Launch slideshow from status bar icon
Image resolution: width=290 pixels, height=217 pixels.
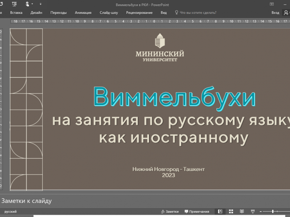coord(253,212)
